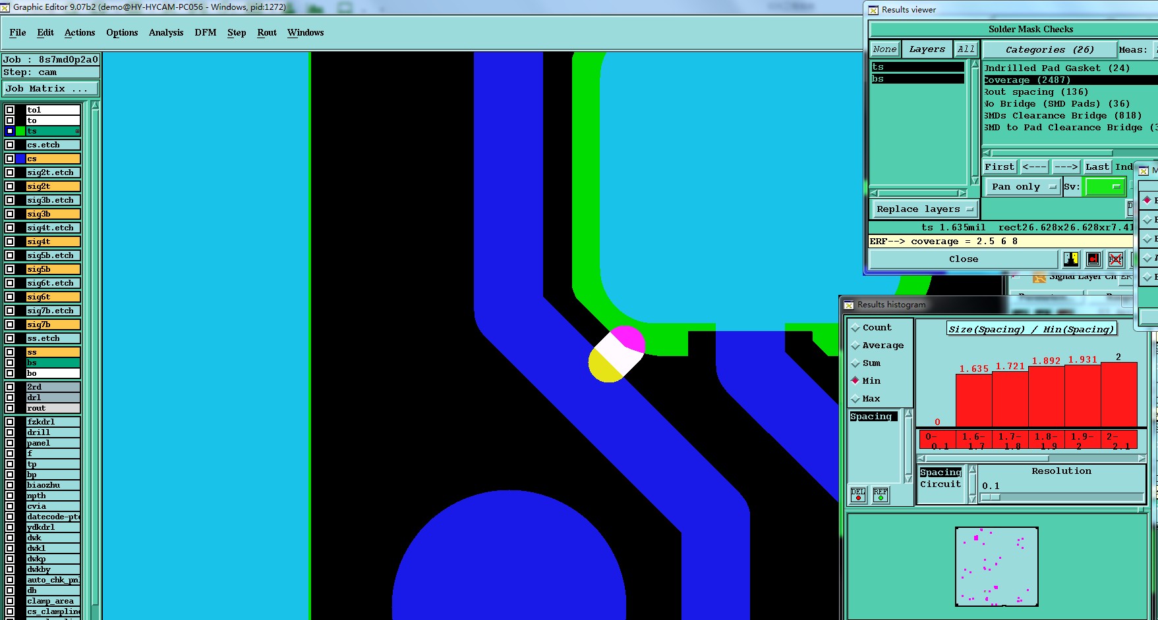Select the Sum radio option

coord(855,363)
